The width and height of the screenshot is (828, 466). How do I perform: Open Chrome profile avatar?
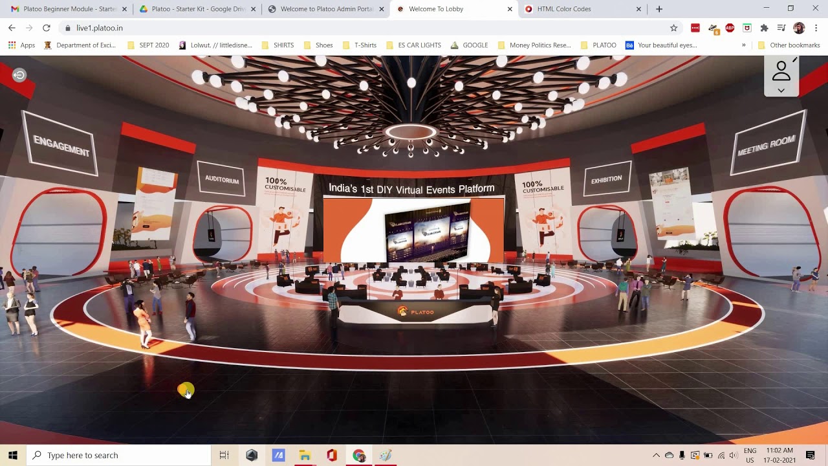[x=799, y=28]
